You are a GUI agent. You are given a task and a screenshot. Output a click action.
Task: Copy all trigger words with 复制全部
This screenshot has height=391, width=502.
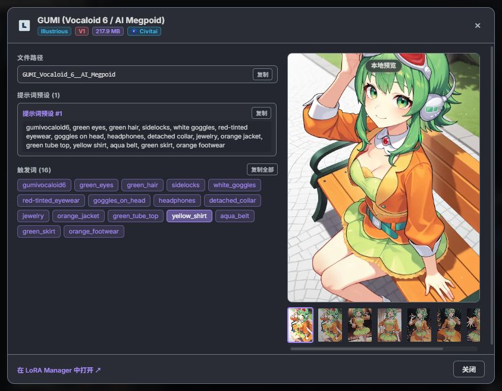pos(262,169)
